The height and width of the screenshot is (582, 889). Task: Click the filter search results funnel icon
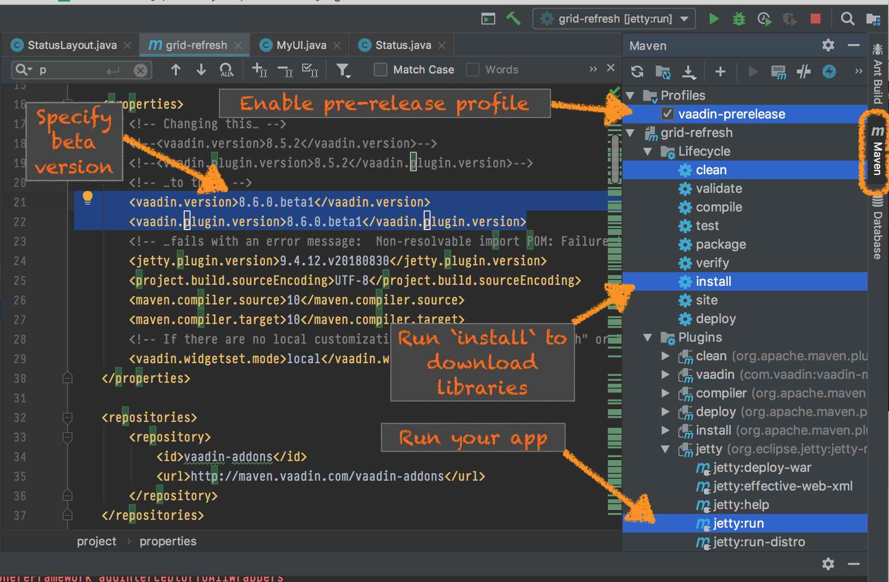pyautogui.click(x=343, y=70)
